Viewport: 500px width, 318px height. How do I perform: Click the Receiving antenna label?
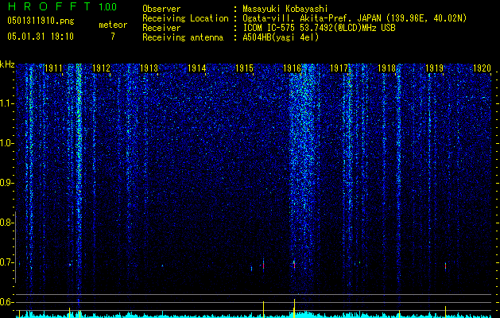[x=183, y=37]
